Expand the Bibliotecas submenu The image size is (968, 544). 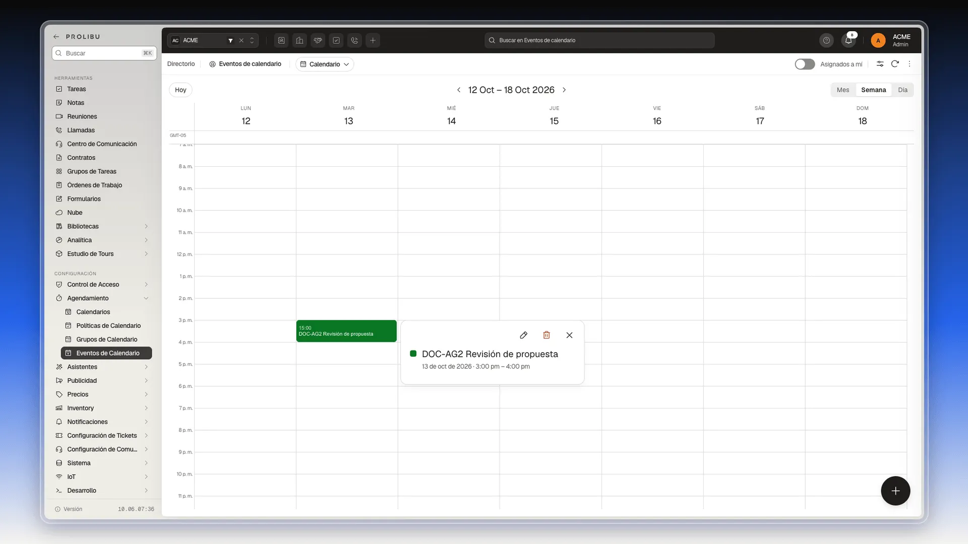tap(146, 227)
